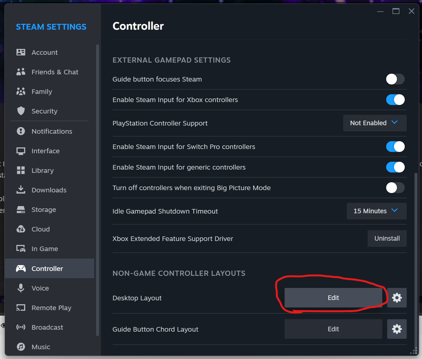Disable Steam Input for Switch Pro controllers
This screenshot has width=422, height=359.
point(395,146)
